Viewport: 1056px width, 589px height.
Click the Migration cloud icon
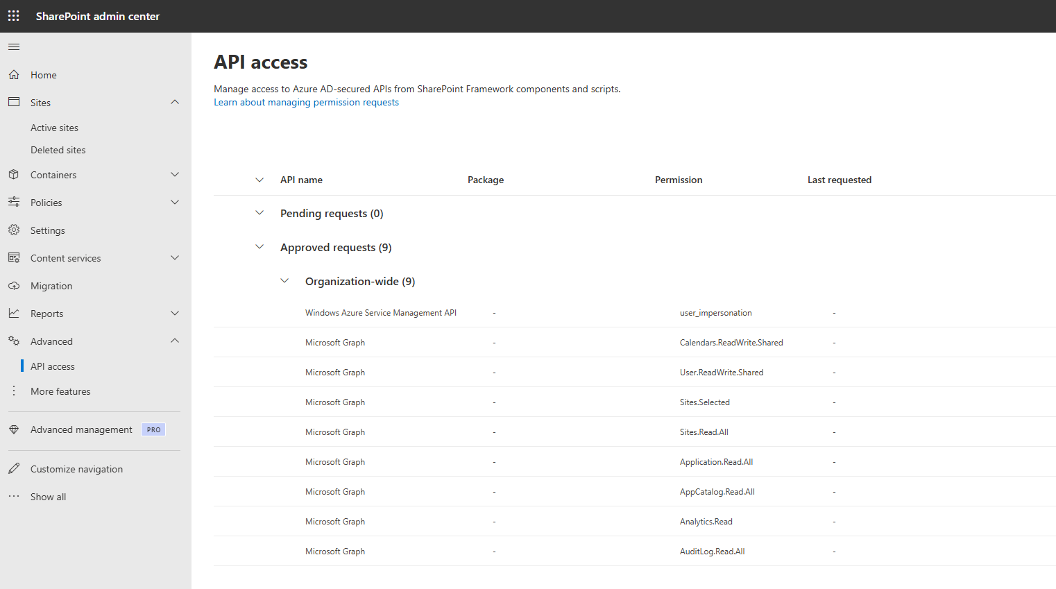pyautogui.click(x=14, y=286)
